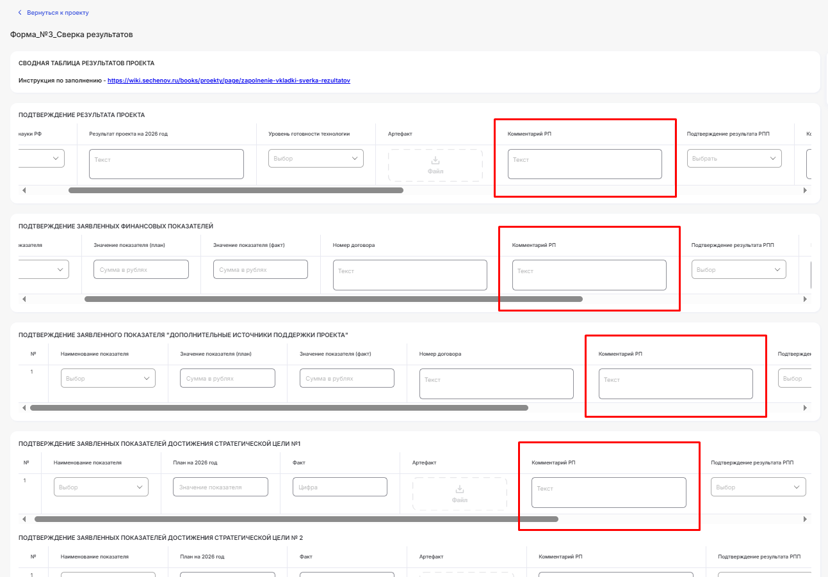The height and width of the screenshot is (577, 828).
Task: Open the wiki.sechenov.ru instructions link
Action: [x=229, y=81]
